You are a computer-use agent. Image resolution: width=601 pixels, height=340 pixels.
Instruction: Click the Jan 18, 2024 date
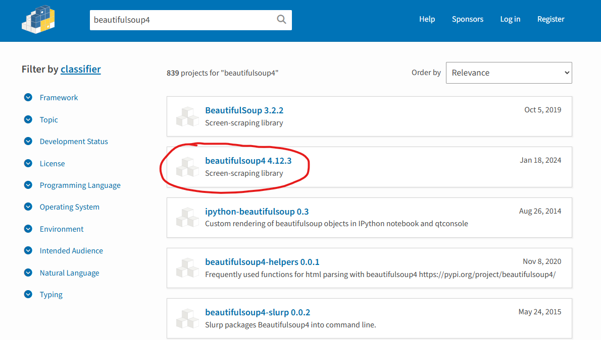540,160
